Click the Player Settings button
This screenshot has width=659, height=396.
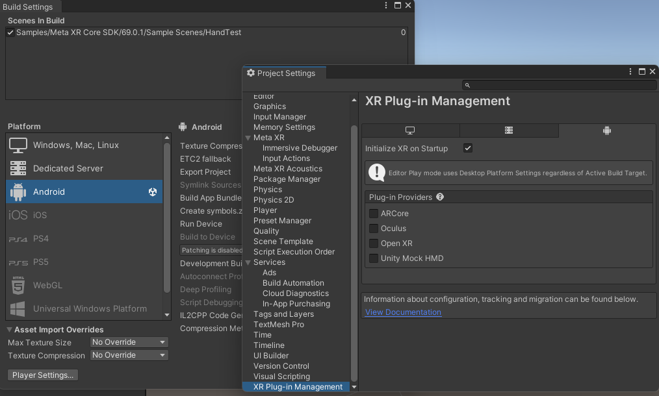(42, 375)
